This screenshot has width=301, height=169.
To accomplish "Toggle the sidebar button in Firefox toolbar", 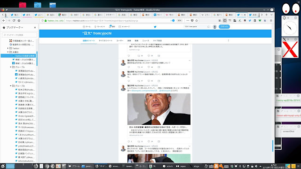I will (225, 21).
